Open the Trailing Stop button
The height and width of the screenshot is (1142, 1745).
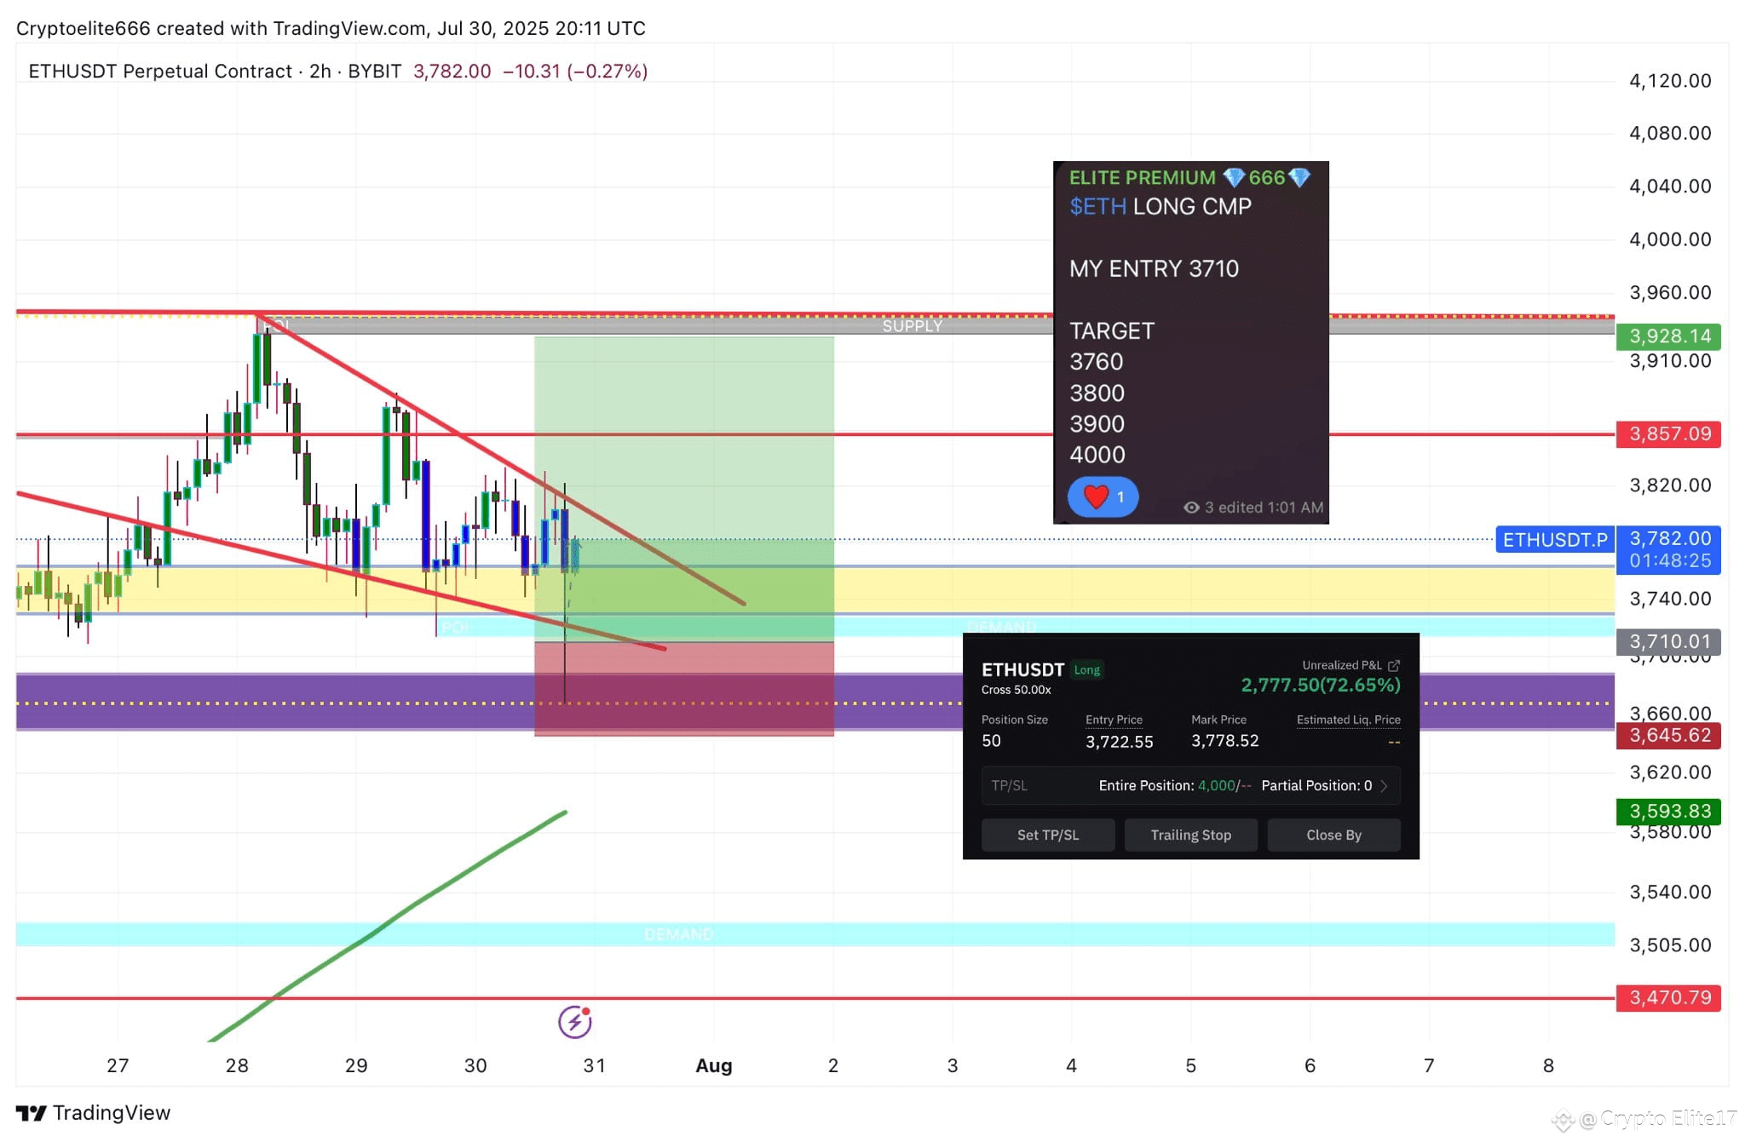[1190, 835]
